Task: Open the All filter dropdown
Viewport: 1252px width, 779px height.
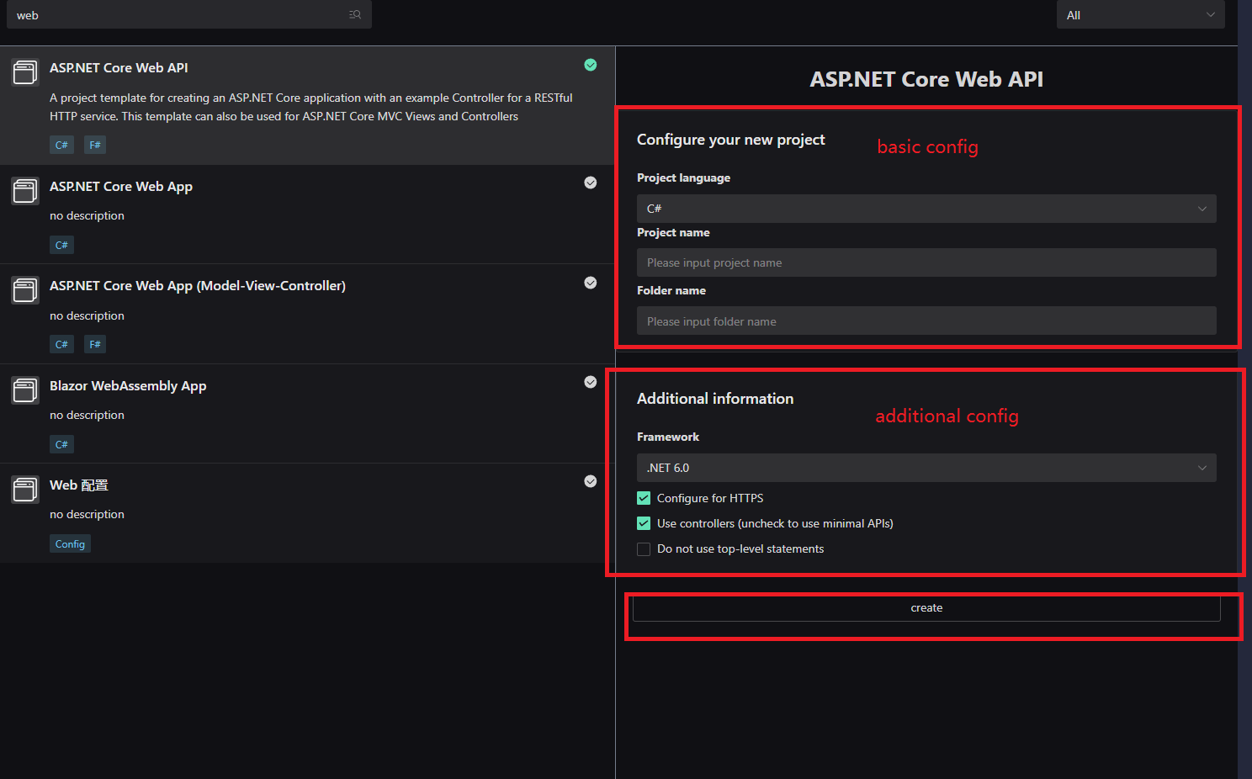Action: coord(1140,15)
